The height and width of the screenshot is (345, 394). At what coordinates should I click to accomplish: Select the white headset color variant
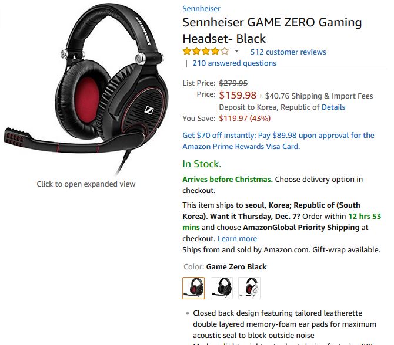point(249,288)
